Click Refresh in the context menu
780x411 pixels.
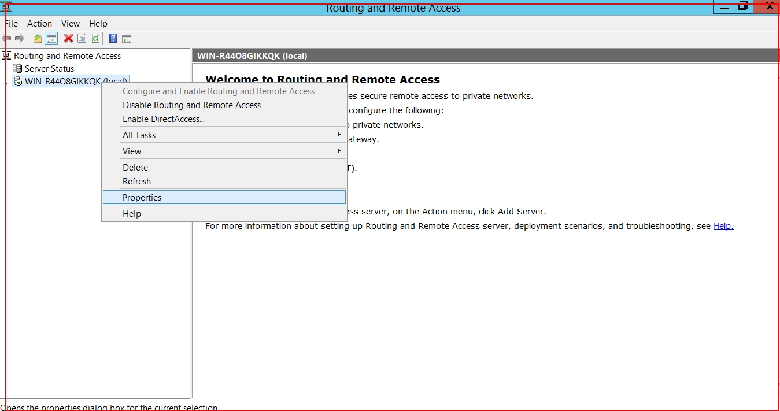[x=136, y=182]
